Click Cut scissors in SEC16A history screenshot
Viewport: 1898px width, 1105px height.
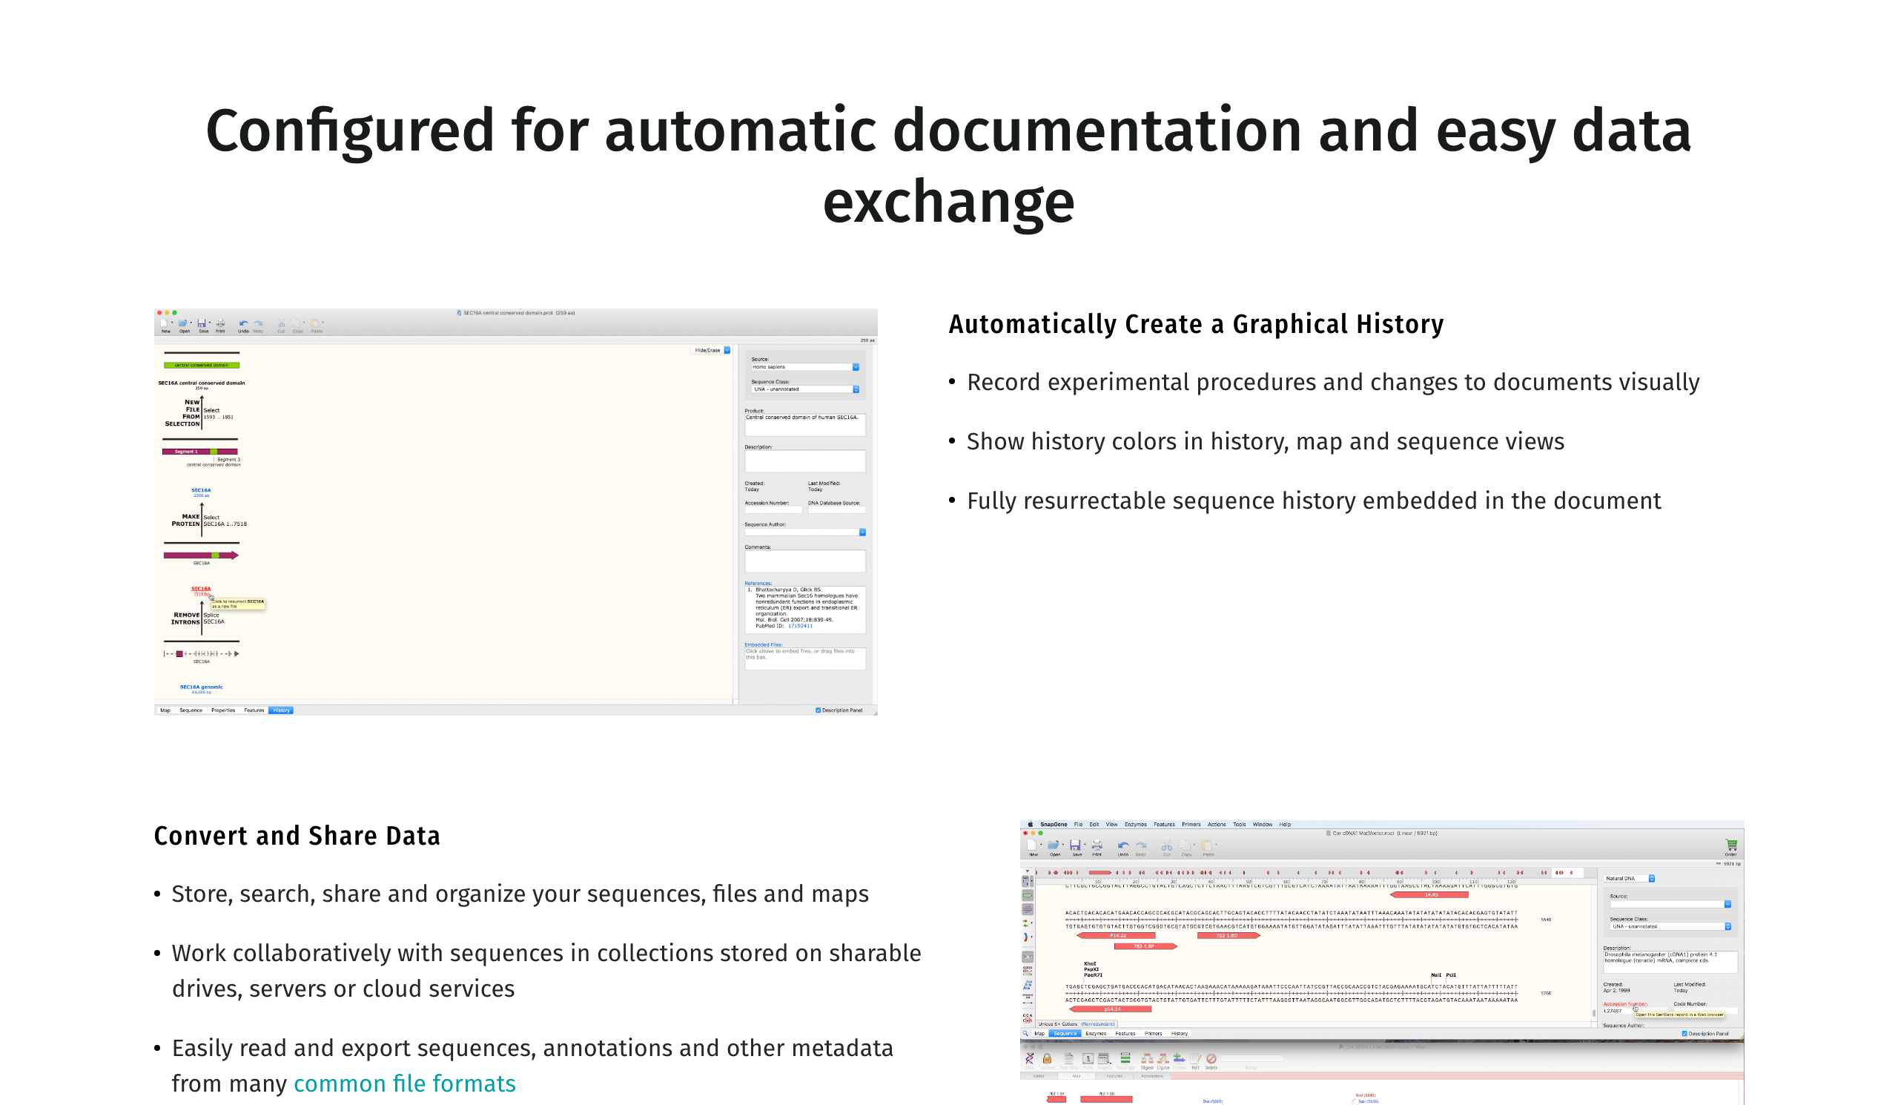point(281,323)
